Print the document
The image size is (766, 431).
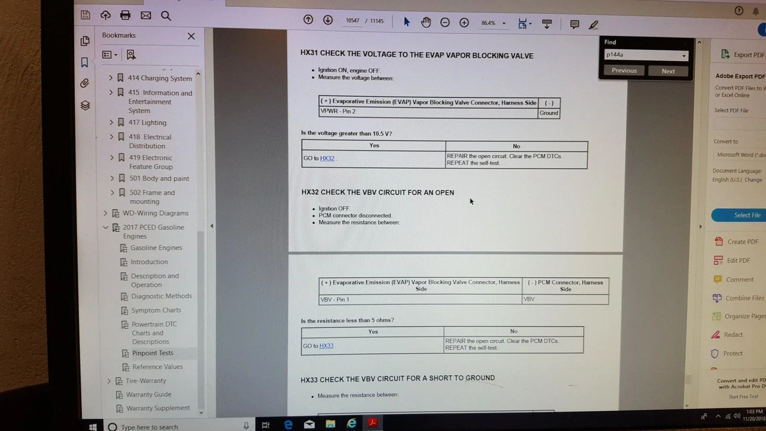[x=125, y=15]
